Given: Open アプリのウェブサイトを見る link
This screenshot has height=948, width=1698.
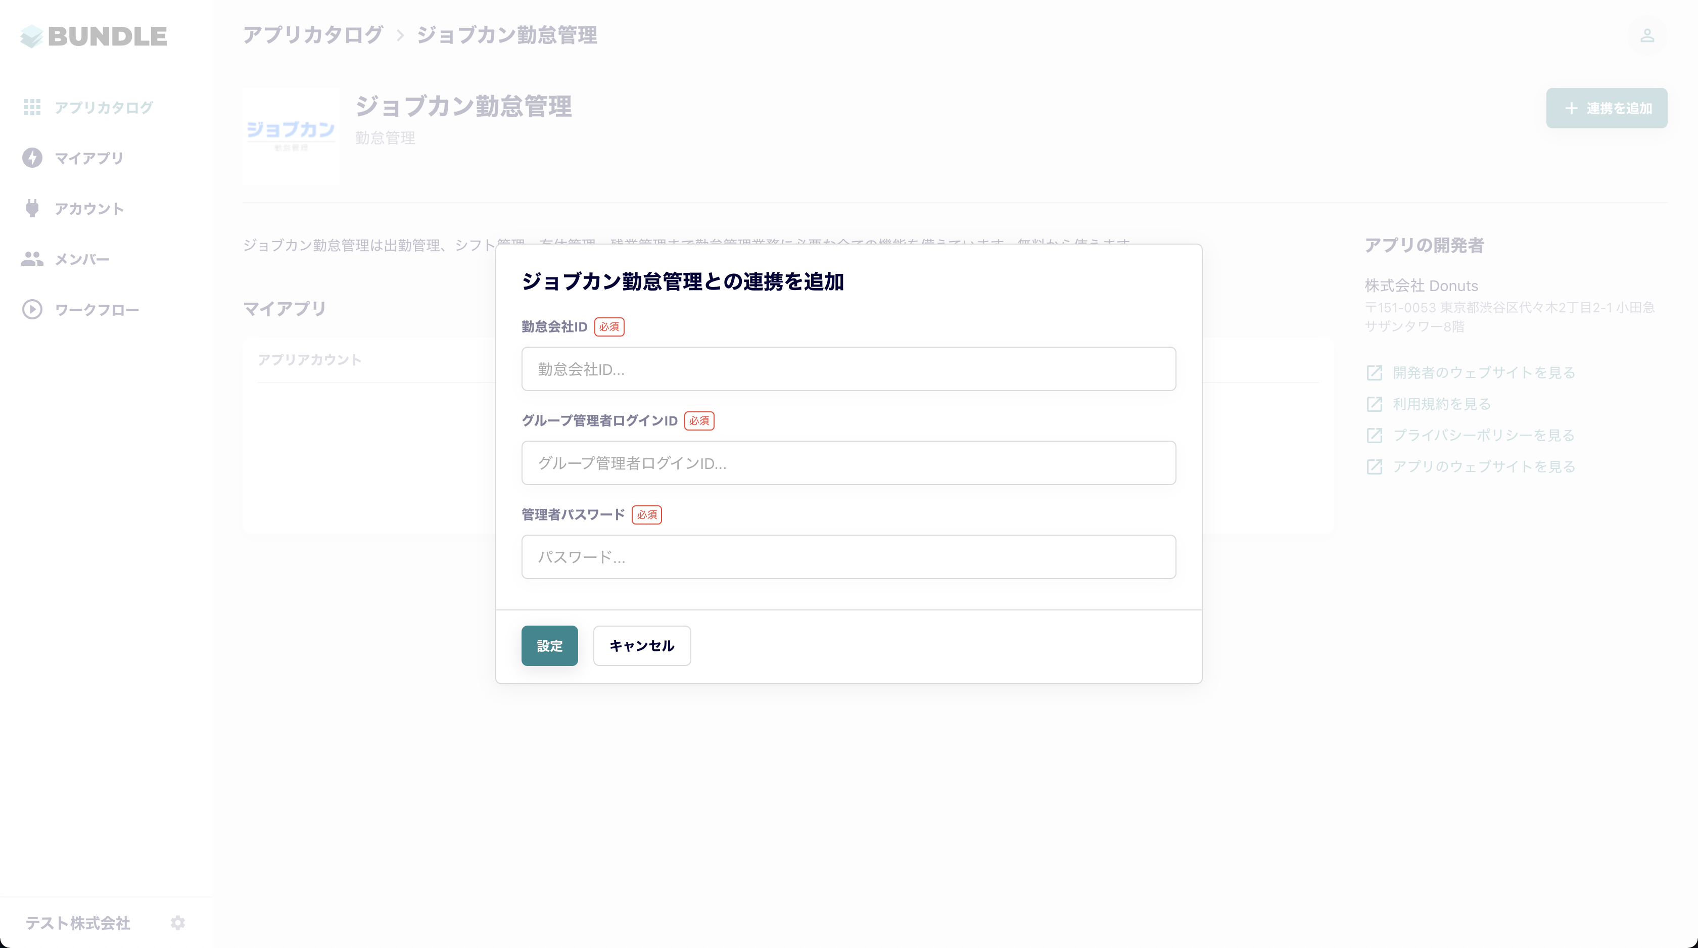Looking at the screenshot, I should coord(1484,467).
